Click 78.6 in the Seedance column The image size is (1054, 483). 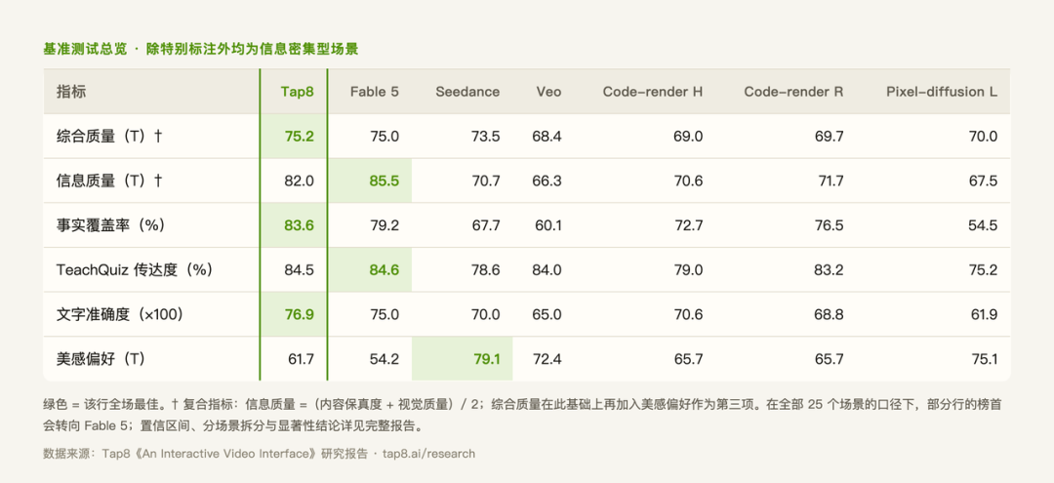click(x=486, y=270)
